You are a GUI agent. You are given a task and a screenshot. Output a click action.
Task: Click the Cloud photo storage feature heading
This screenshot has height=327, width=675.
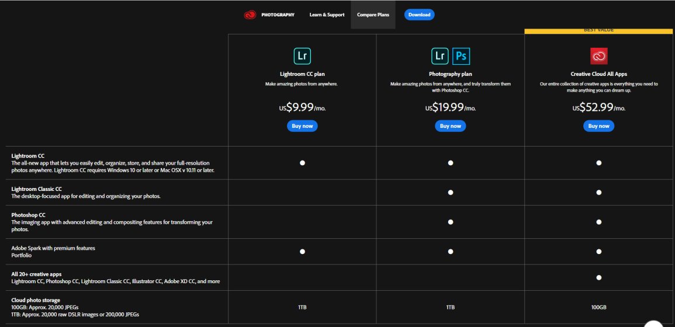coord(36,300)
